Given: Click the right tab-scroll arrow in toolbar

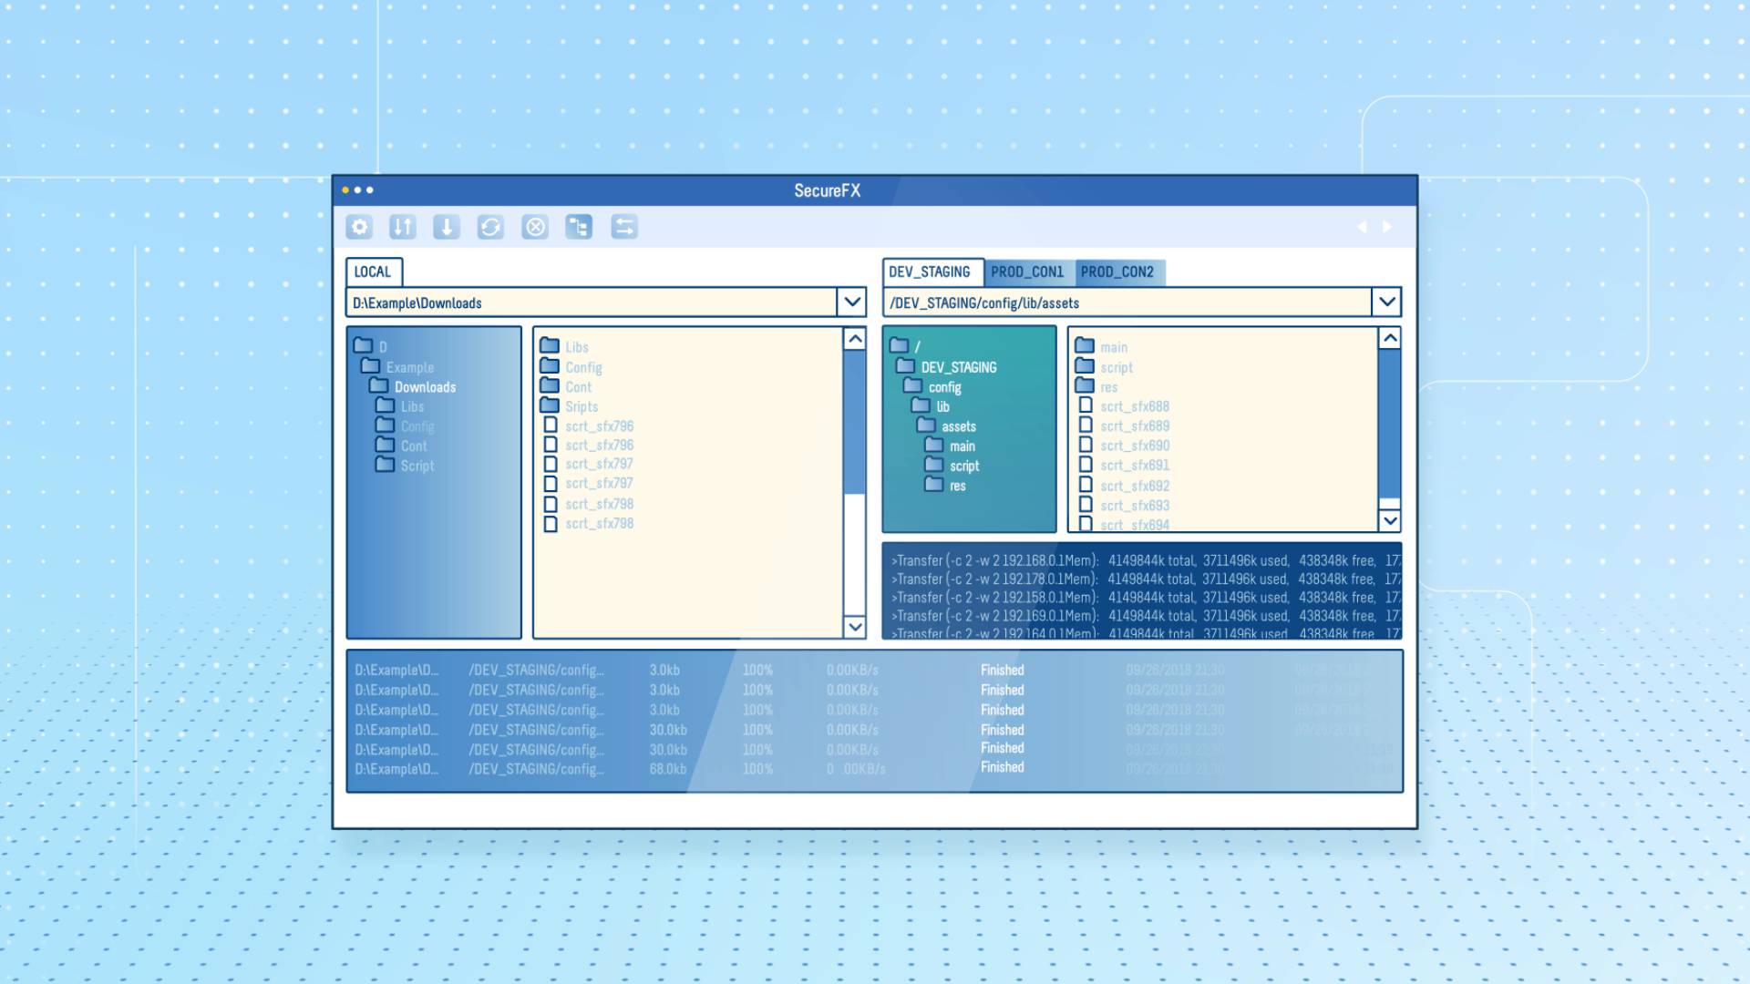Looking at the screenshot, I should pyautogui.click(x=1387, y=227).
